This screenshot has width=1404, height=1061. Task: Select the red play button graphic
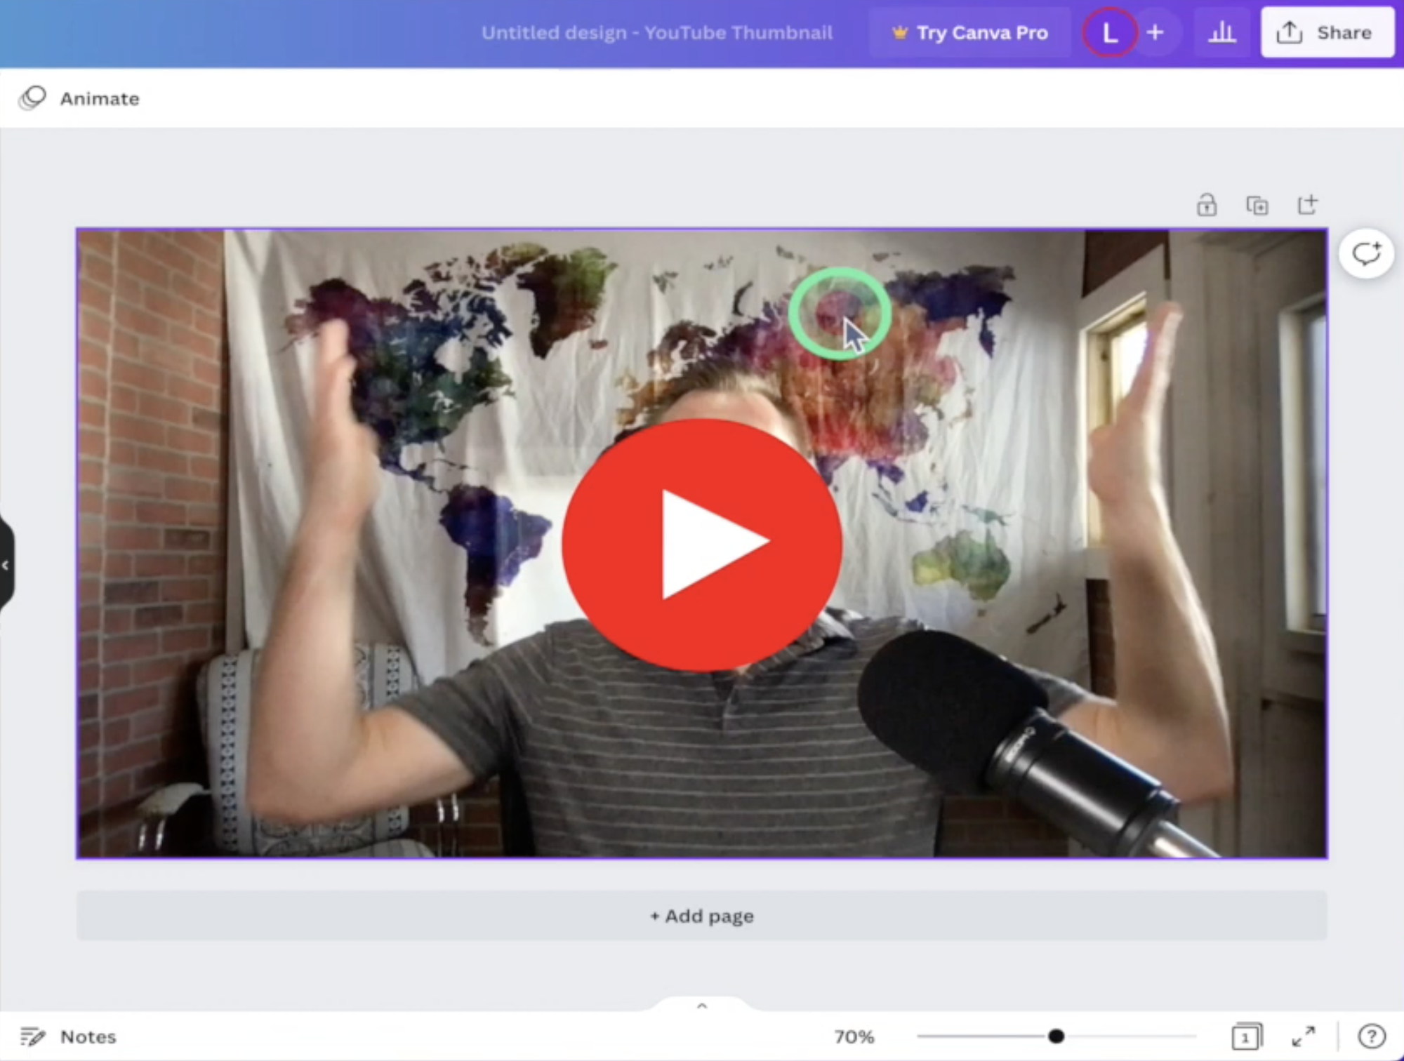701,545
